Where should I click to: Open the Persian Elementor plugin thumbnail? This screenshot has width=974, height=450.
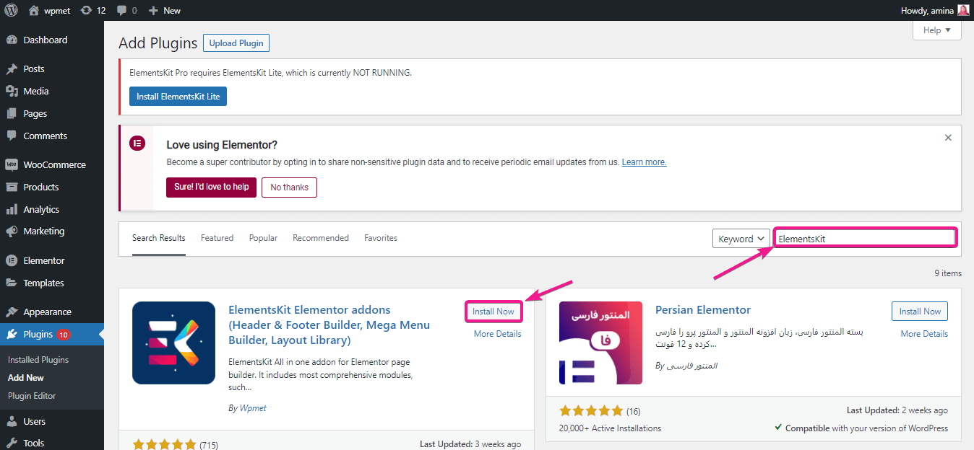click(600, 343)
